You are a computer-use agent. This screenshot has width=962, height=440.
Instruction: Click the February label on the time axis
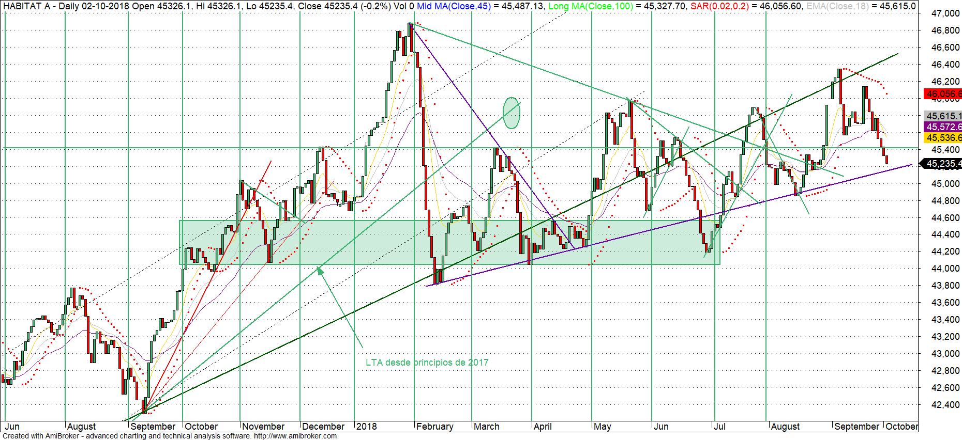click(x=435, y=427)
